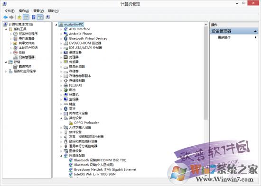Collapse the 网络适配器 node
Image resolution: width=261 pixels, height=186 pixels.
pos(61,156)
